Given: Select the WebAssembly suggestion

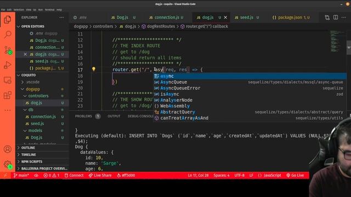Looking at the screenshot, I should [x=250, y=106].
